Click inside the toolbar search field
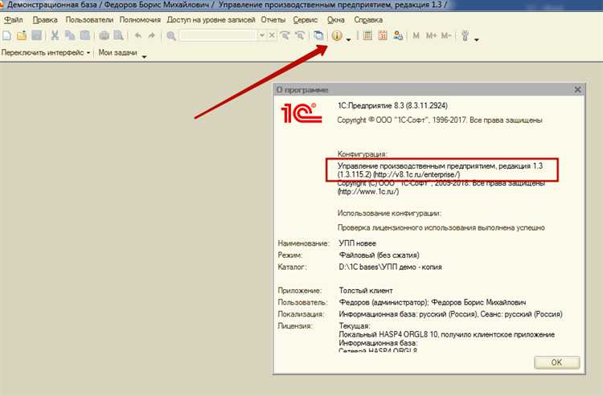 [x=218, y=35]
